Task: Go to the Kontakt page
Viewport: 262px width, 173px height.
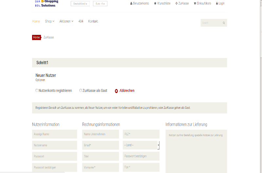Action: point(93,21)
